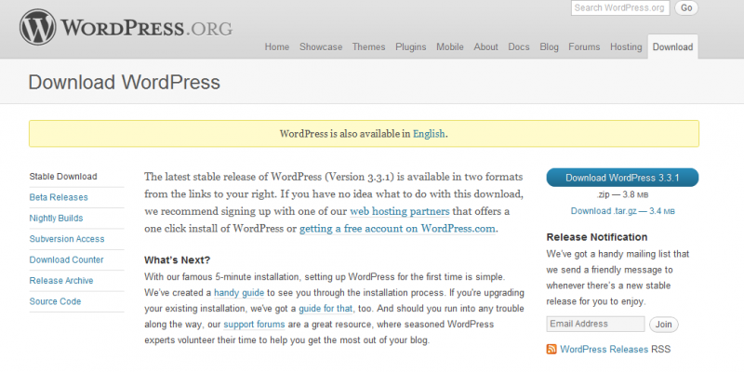Click the Release Notification heading

point(597,237)
